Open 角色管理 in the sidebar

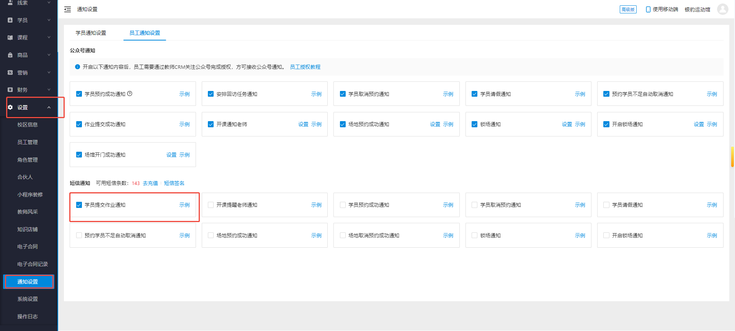click(x=28, y=160)
